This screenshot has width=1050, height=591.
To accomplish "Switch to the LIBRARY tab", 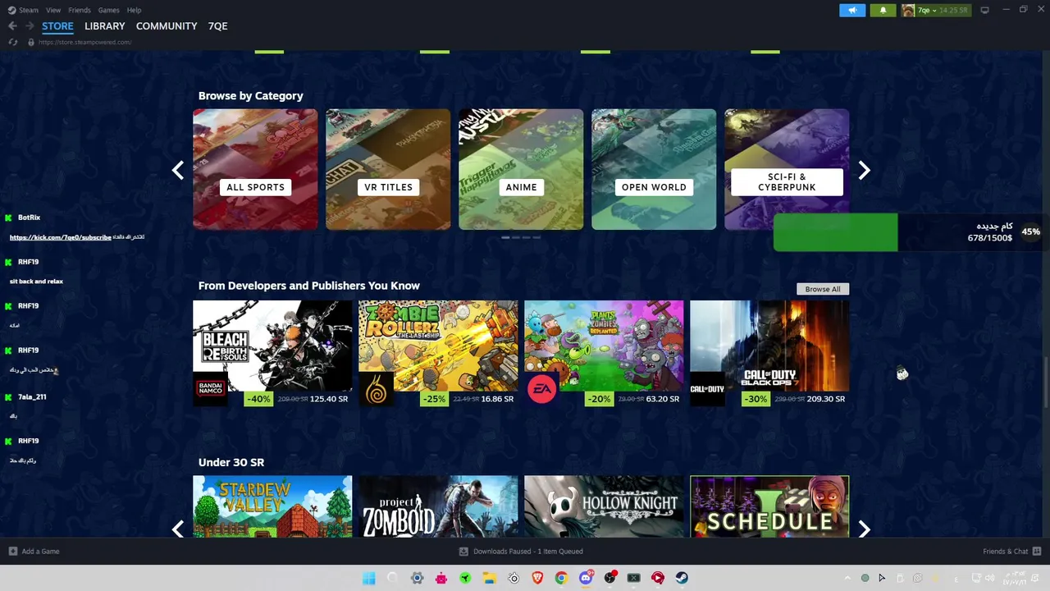I will click(105, 26).
